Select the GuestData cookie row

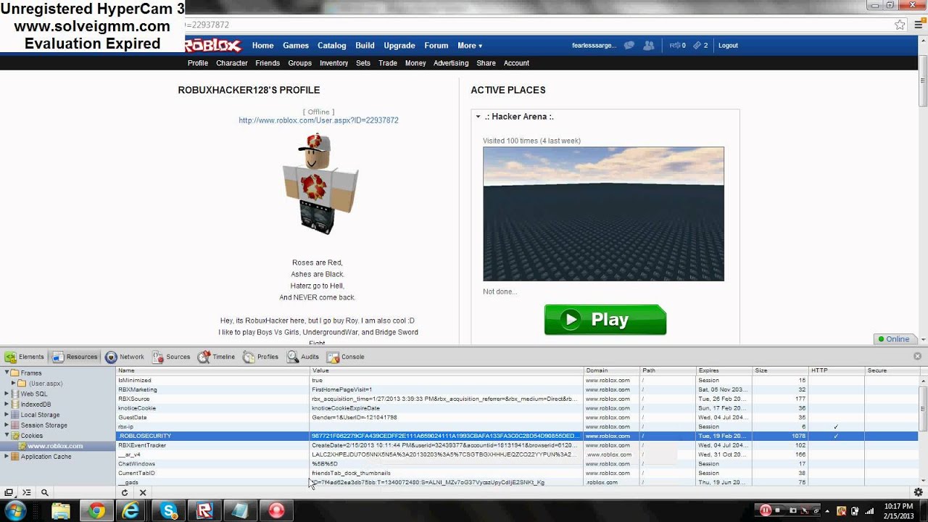click(516, 418)
